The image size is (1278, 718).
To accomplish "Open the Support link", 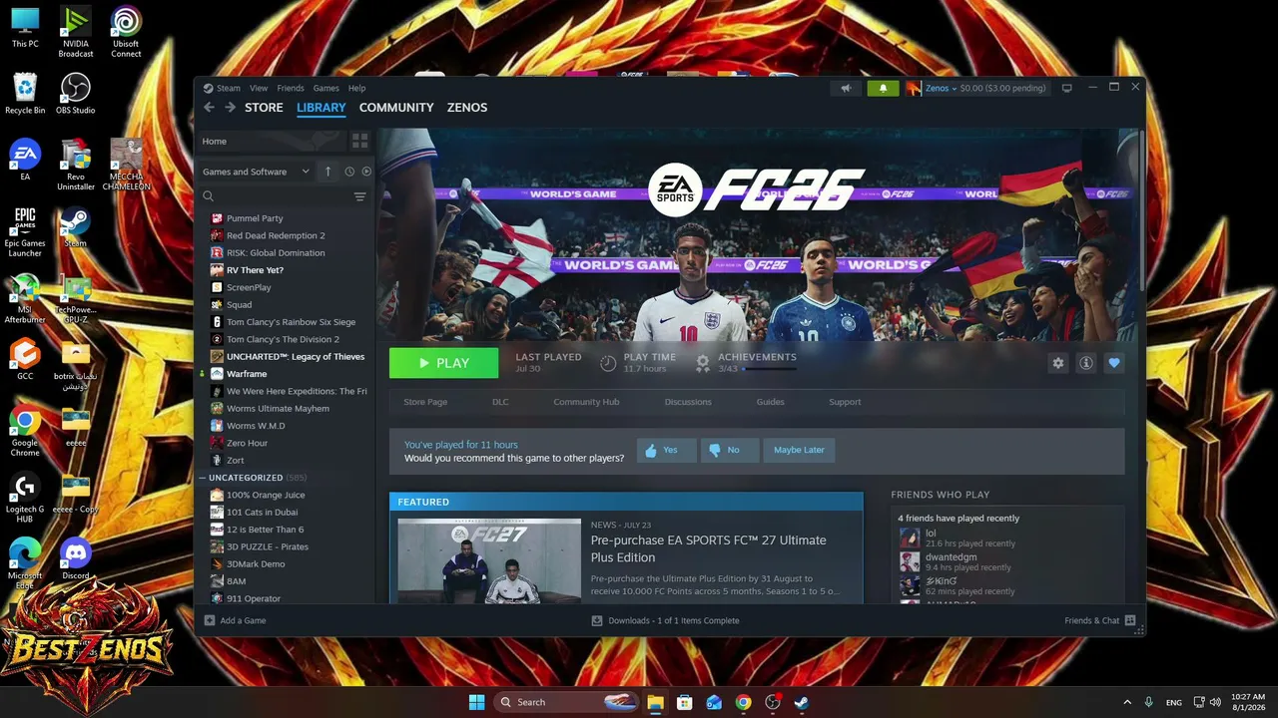I will coord(845,402).
